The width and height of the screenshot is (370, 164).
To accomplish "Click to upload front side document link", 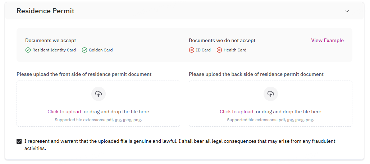I will pyautogui.click(x=64, y=111).
